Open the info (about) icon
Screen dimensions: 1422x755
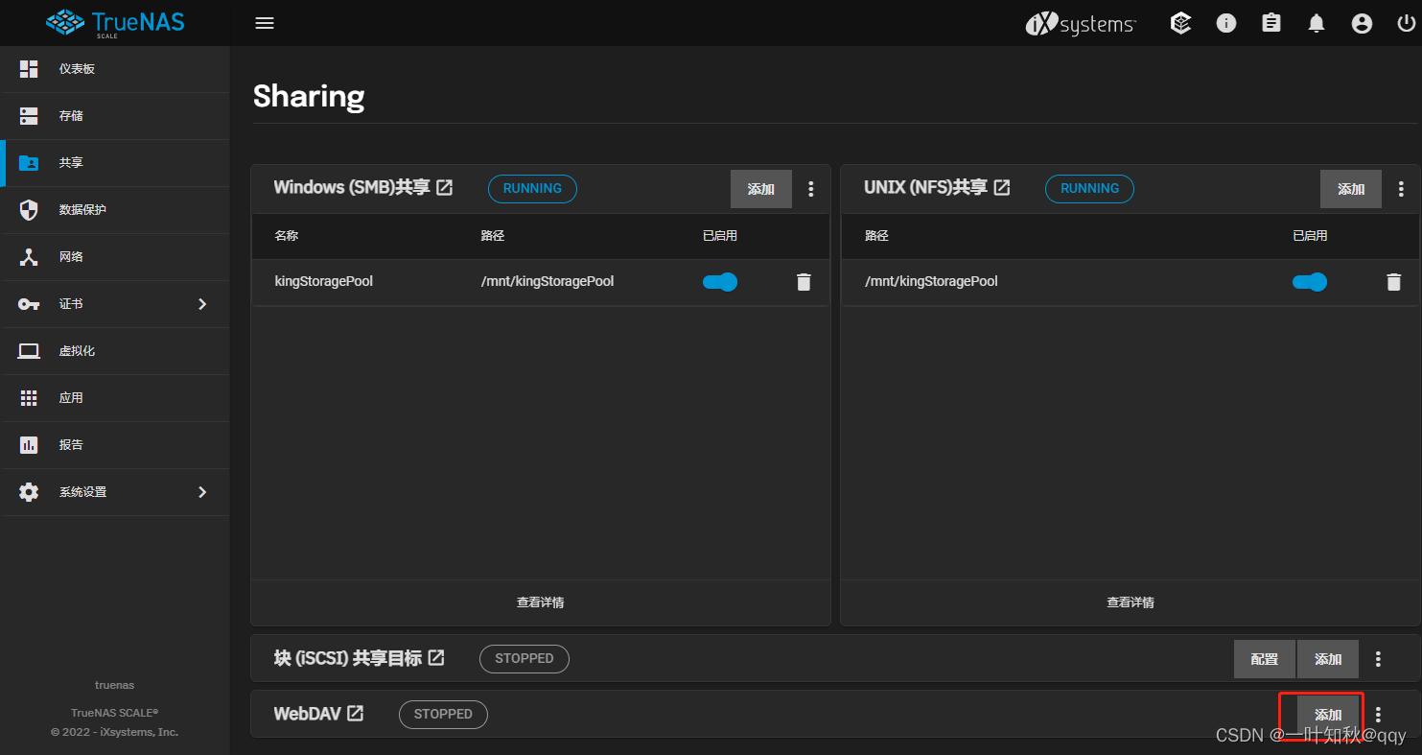click(x=1226, y=23)
